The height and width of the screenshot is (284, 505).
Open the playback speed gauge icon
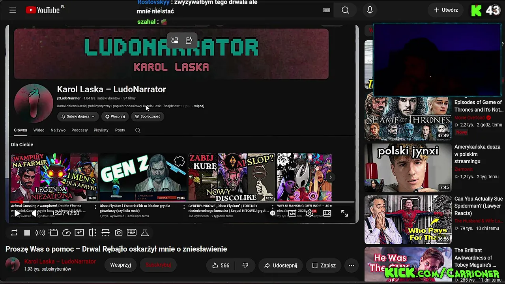pos(66,233)
